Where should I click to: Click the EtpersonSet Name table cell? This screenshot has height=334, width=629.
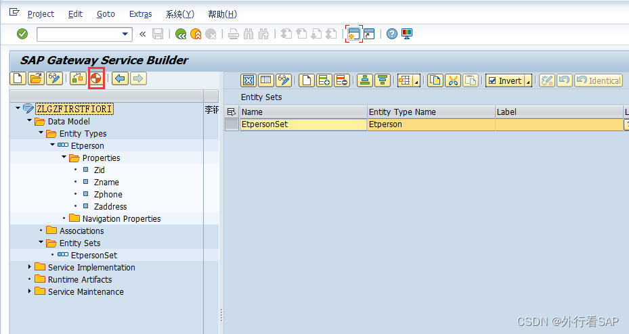pyautogui.click(x=303, y=124)
